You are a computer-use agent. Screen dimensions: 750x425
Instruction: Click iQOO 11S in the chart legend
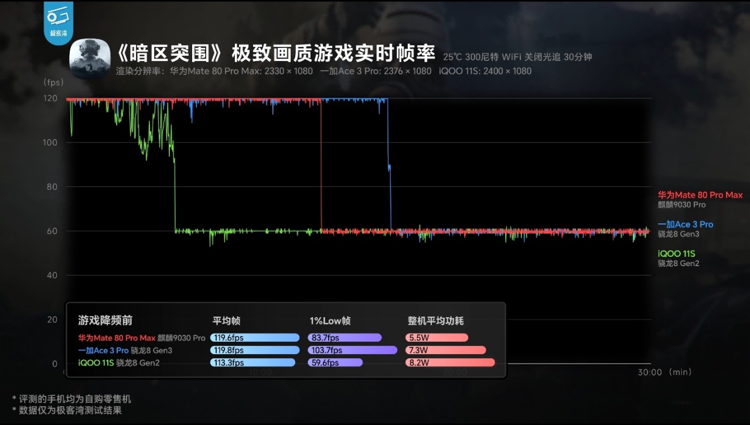[x=676, y=254]
